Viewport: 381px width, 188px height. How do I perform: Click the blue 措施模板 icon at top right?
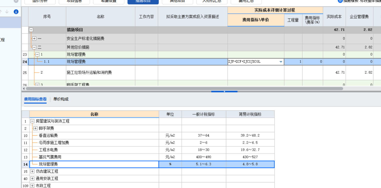coord(340,1)
